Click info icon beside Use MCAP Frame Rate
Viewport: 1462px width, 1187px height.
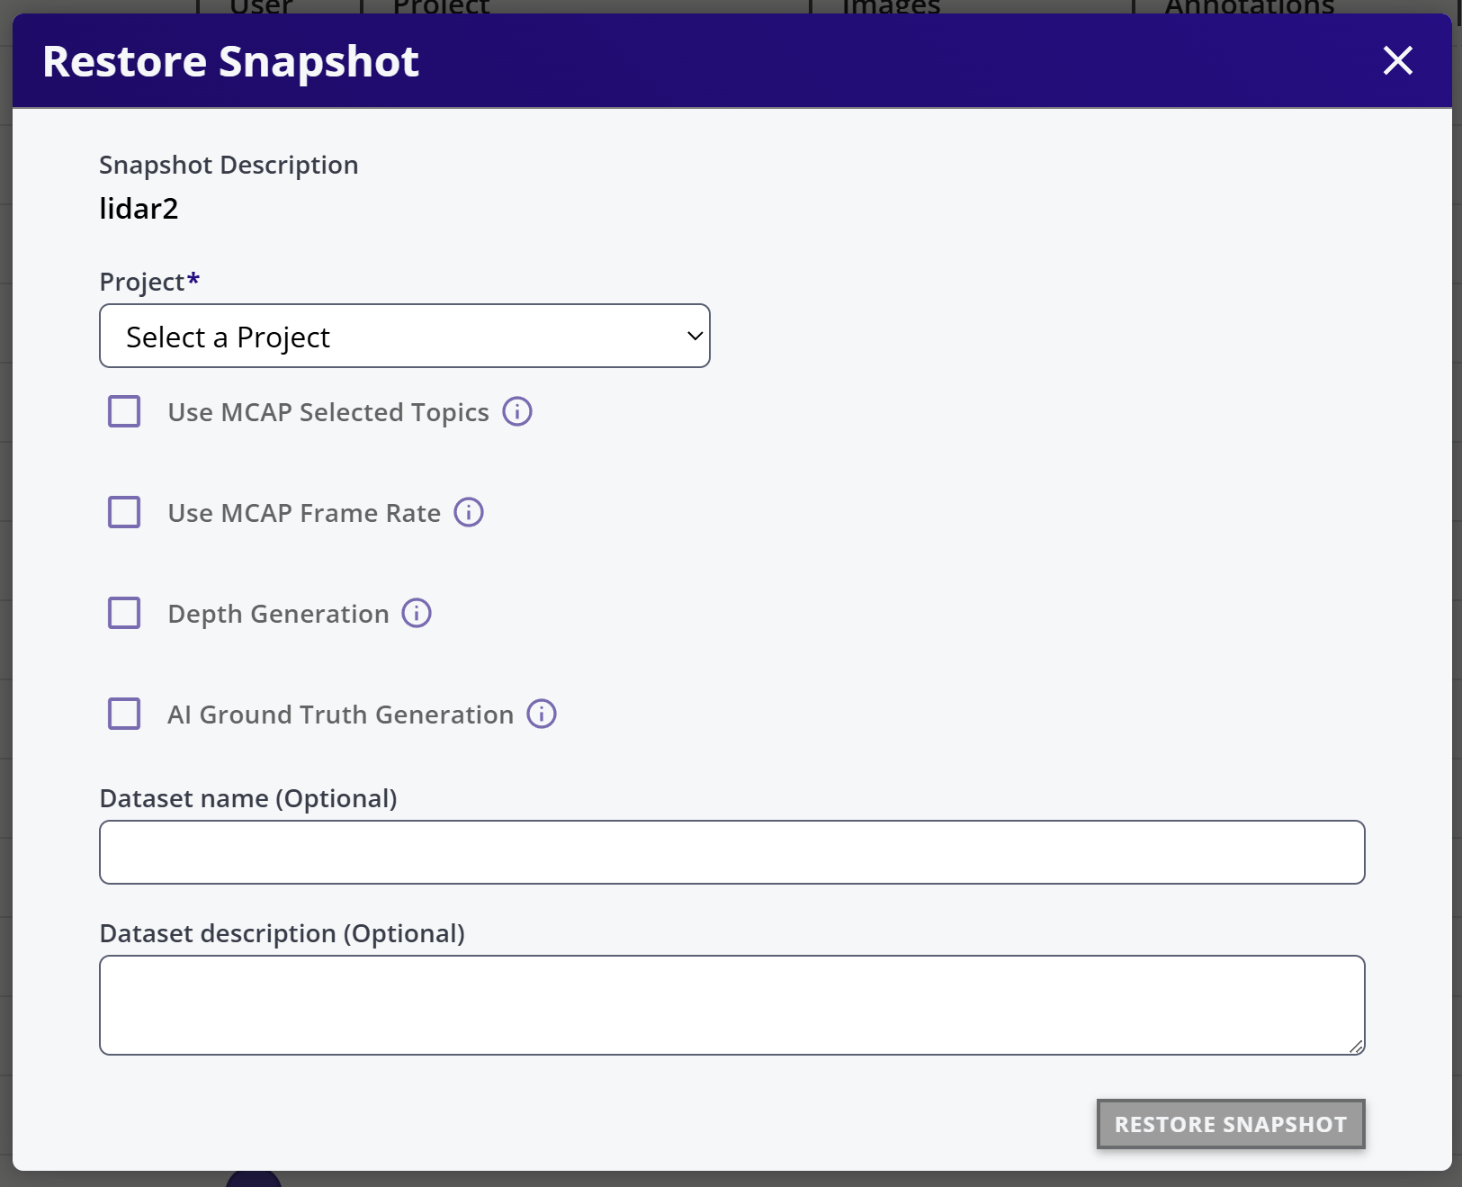[469, 512]
